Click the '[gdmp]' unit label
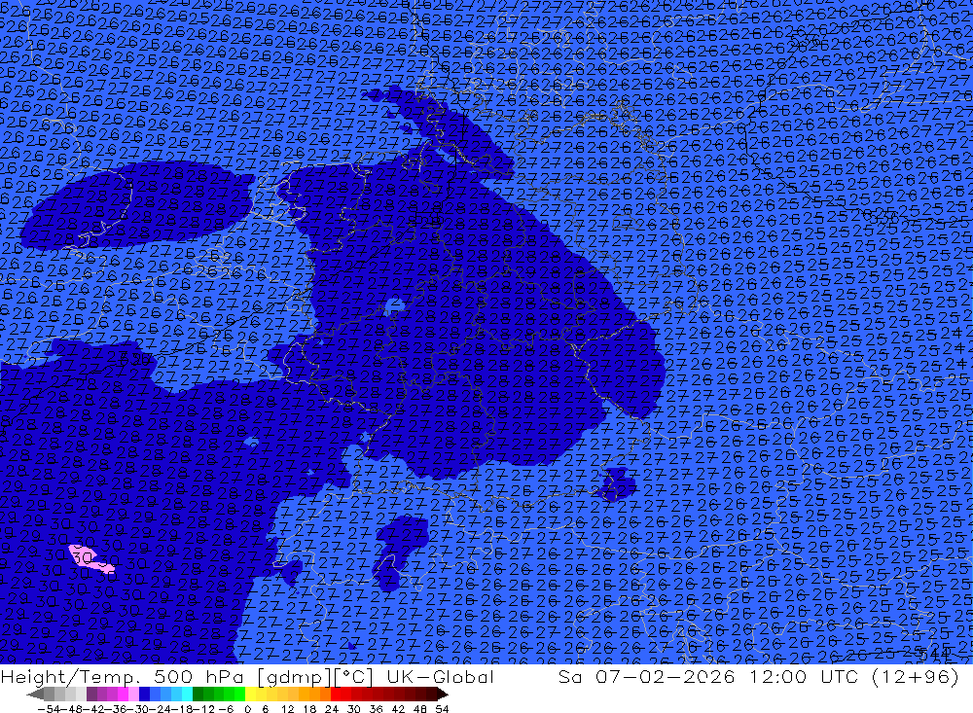Viewport: 973px width, 713px height. pos(295,677)
